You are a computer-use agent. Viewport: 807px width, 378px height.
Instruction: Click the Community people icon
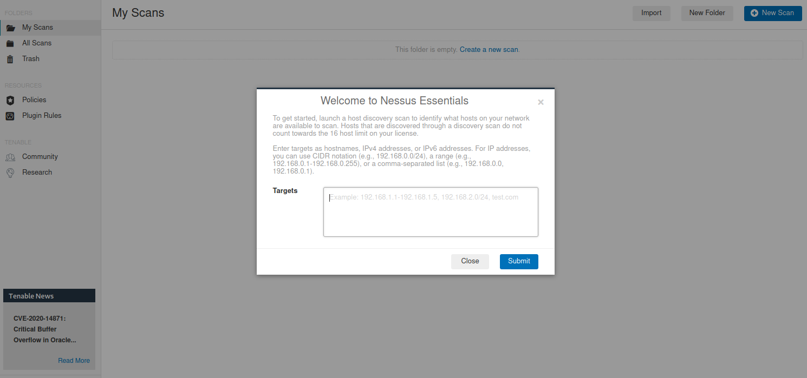[x=10, y=157]
